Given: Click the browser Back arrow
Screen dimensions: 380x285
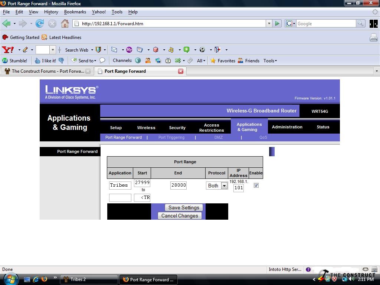Looking at the screenshot, I should click(x=7, y=23).
